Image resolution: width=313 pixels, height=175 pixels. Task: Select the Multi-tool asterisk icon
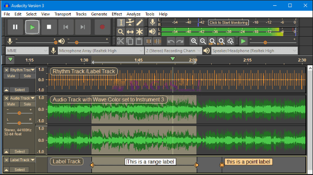pos(139,32)
